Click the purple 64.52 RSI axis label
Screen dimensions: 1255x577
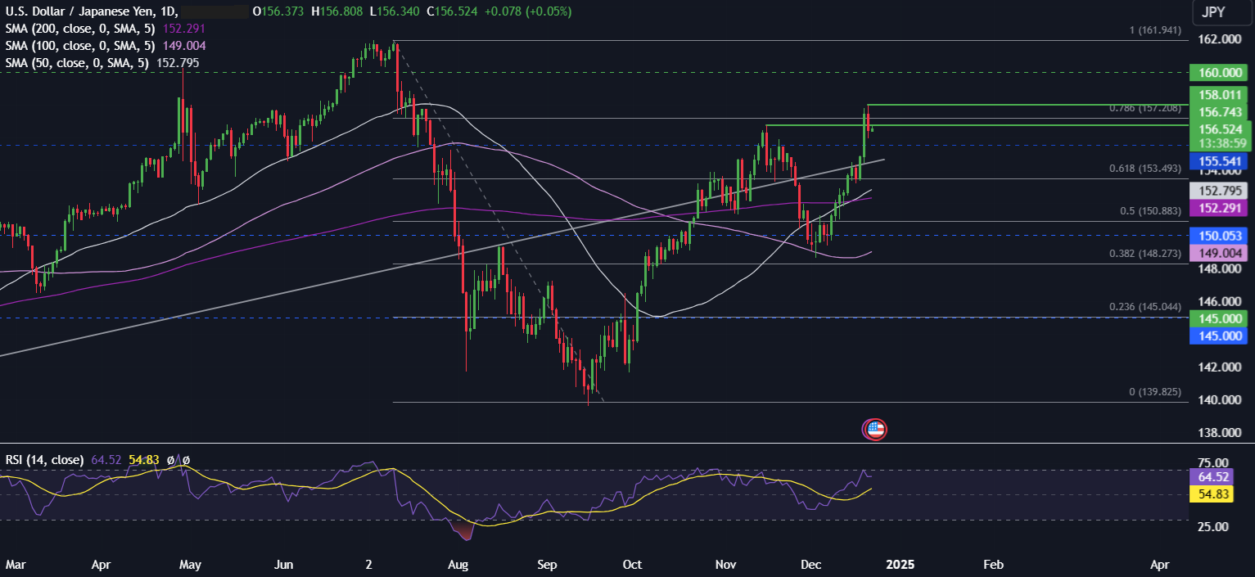[1213, 476]
